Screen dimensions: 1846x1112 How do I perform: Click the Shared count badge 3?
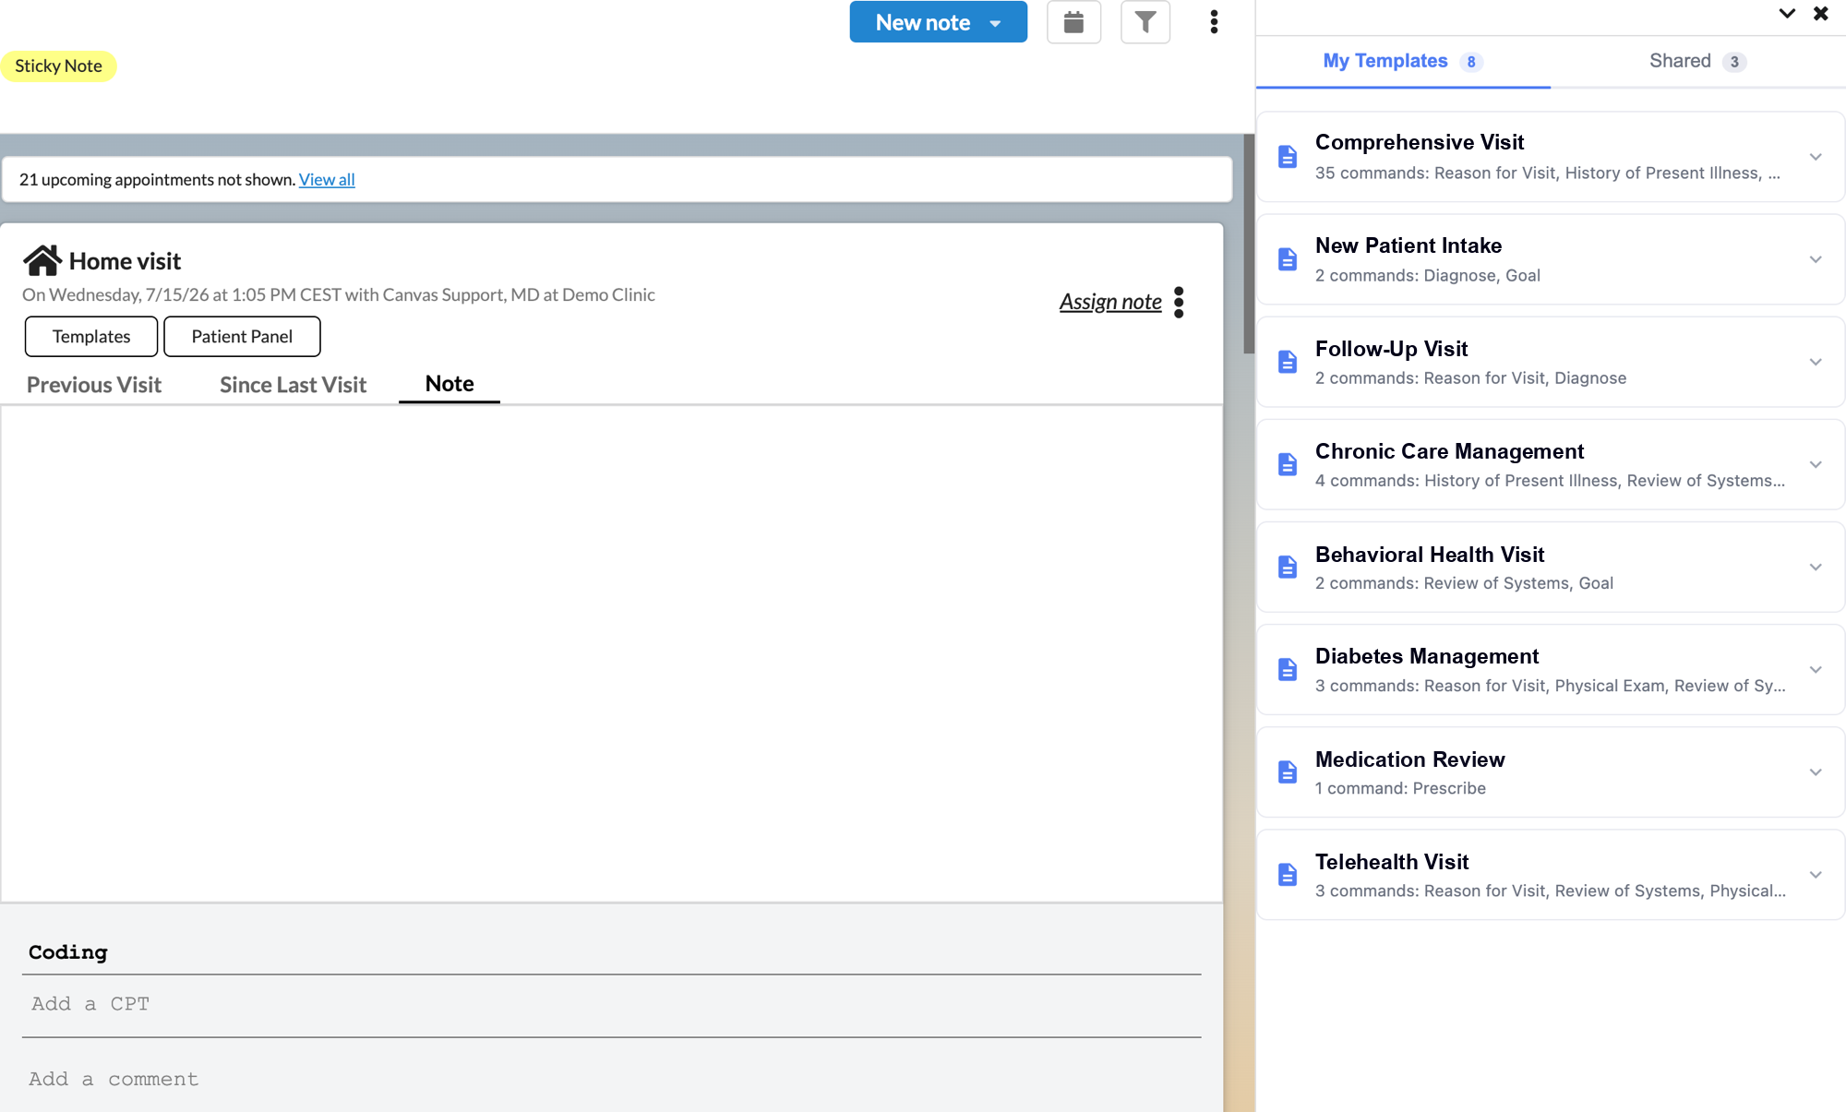pos(1734,62)
